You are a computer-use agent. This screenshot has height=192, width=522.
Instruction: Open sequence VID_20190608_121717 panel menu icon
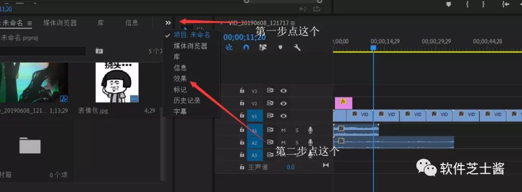pyautogui.click(x=292, y=23)
